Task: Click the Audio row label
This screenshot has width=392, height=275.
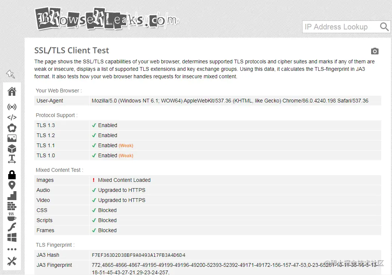Action: (x=43, y=190)
